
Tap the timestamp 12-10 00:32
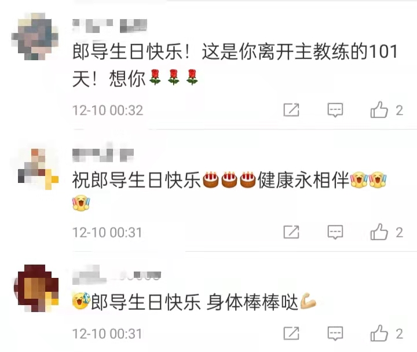[108, 110]
